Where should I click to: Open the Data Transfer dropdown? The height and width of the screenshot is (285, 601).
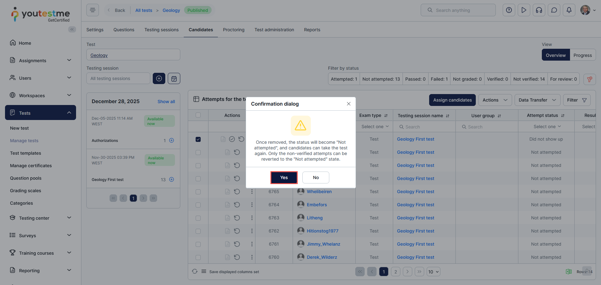point(537,100)
